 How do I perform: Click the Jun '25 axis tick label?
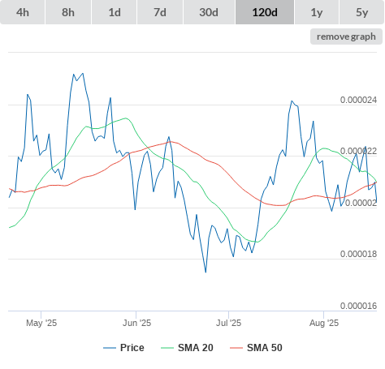pyautogui.click(x=136, y=323)
